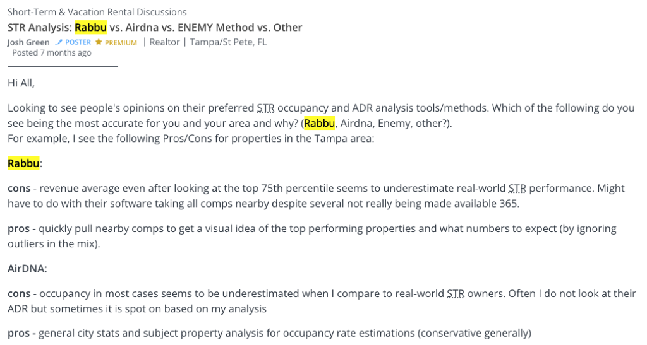
Task: Click the Posted 7 months ago timestamp
Action: click(x=52, y=53)
